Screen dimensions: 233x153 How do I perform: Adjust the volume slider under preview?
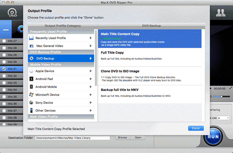(221, 97)
